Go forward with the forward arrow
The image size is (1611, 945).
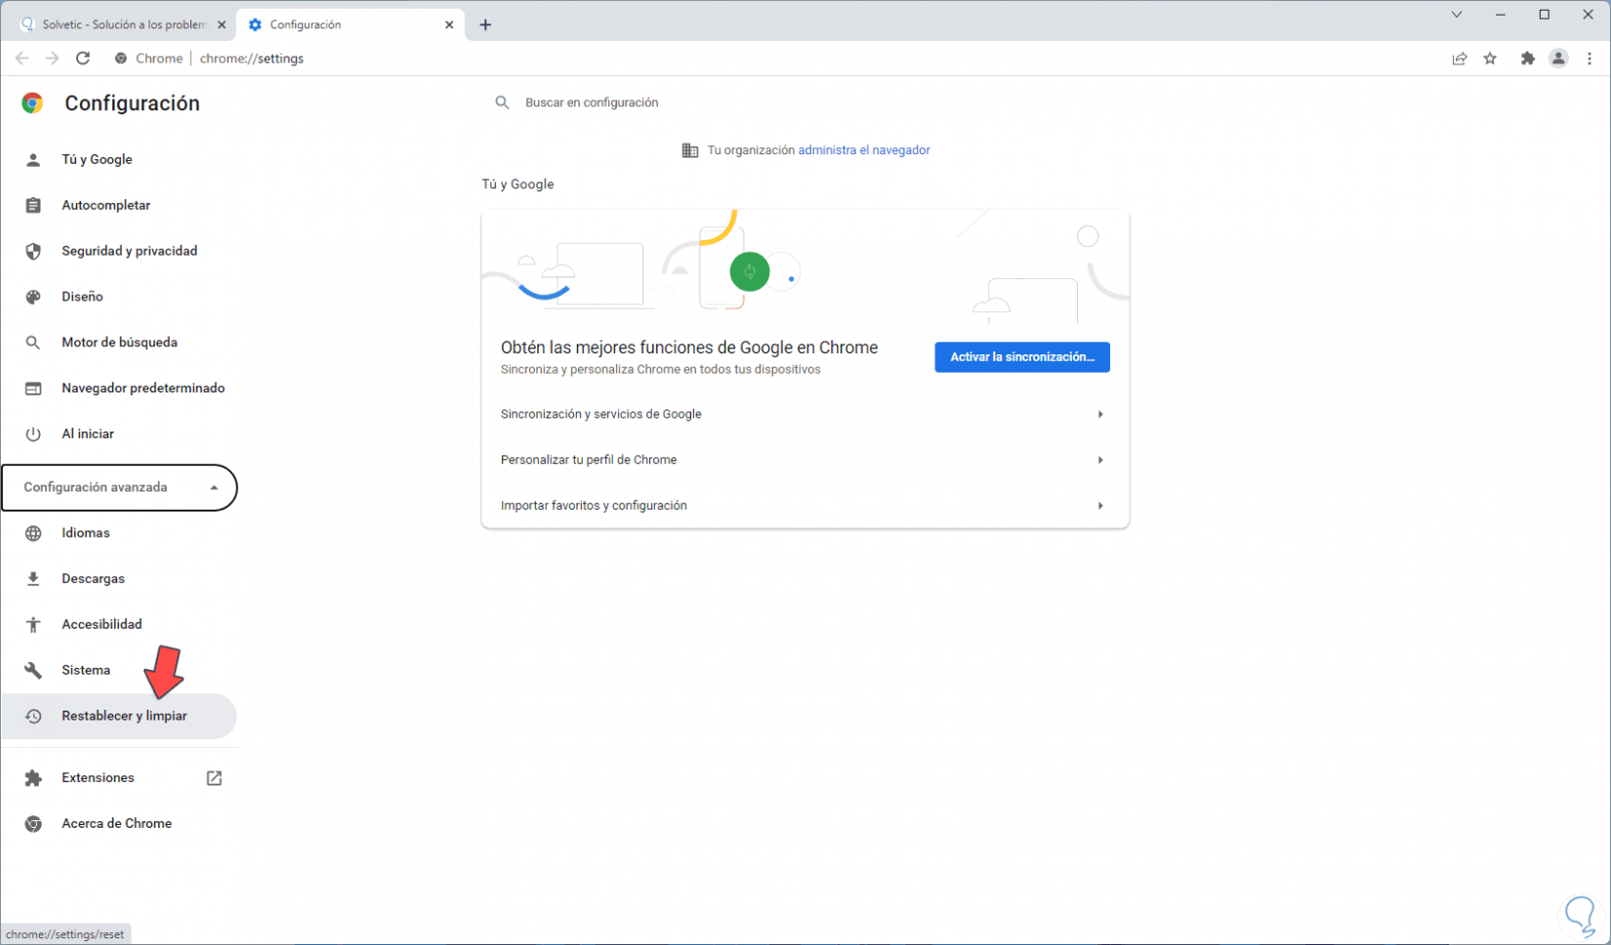click(52, 59)
